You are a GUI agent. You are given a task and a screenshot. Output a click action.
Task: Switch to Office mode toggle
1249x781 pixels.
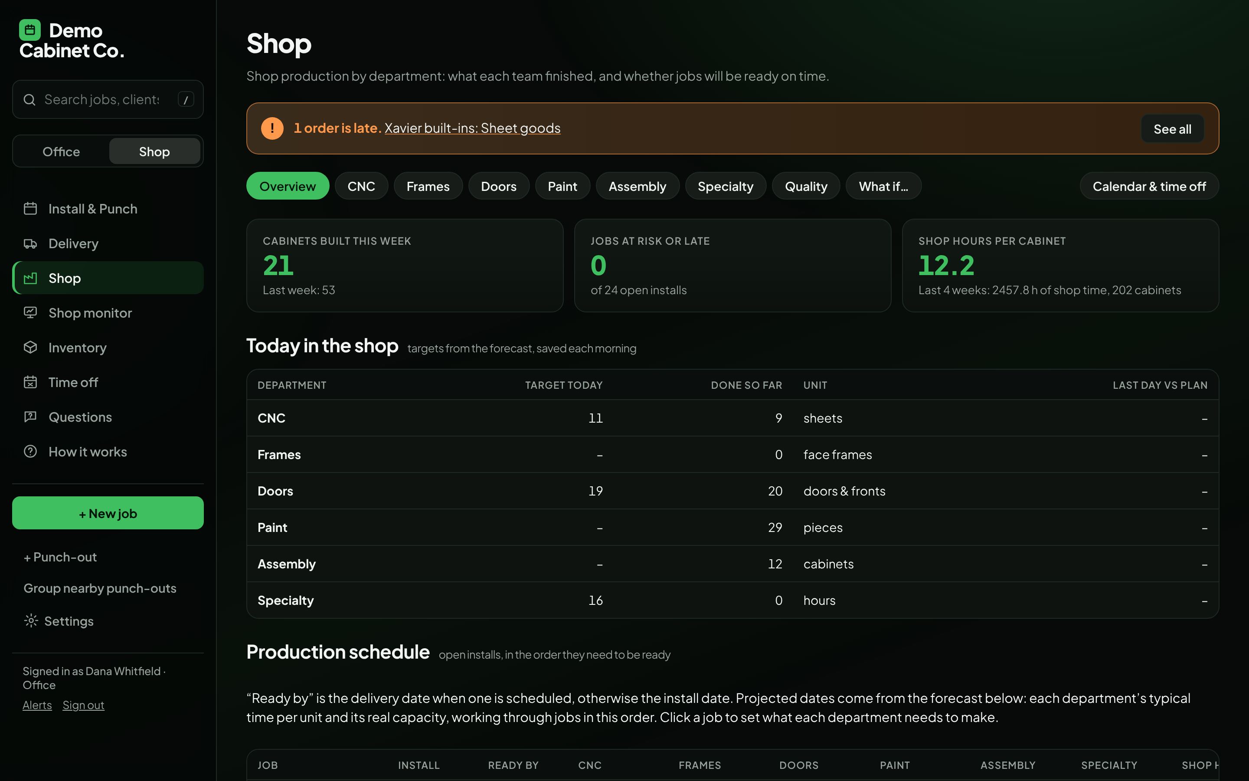pos(62,151)
